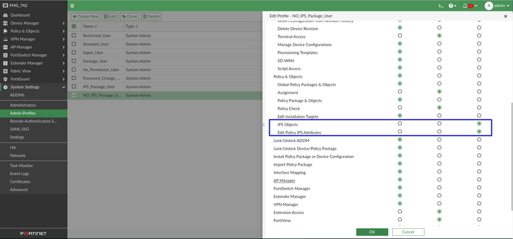The width and height of the screenshot is (513, 239).
Task: Open the Dashboard sidebar icon
Action: point(5,15)
